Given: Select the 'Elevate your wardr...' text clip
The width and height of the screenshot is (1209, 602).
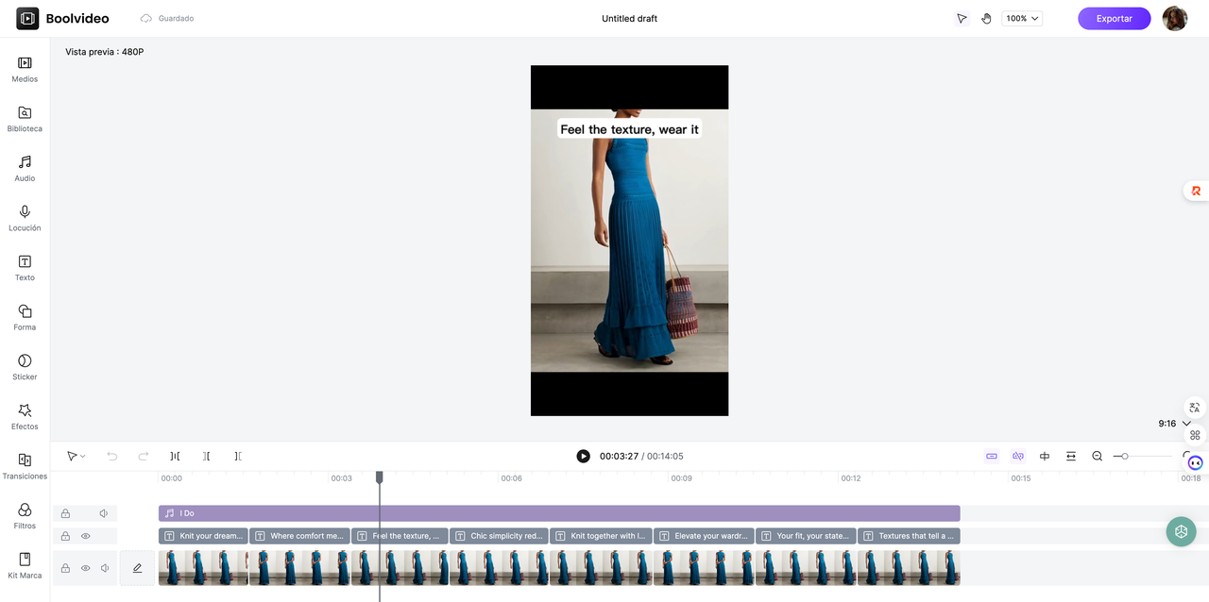Looking at the screenshot, I should pos(704,536).
